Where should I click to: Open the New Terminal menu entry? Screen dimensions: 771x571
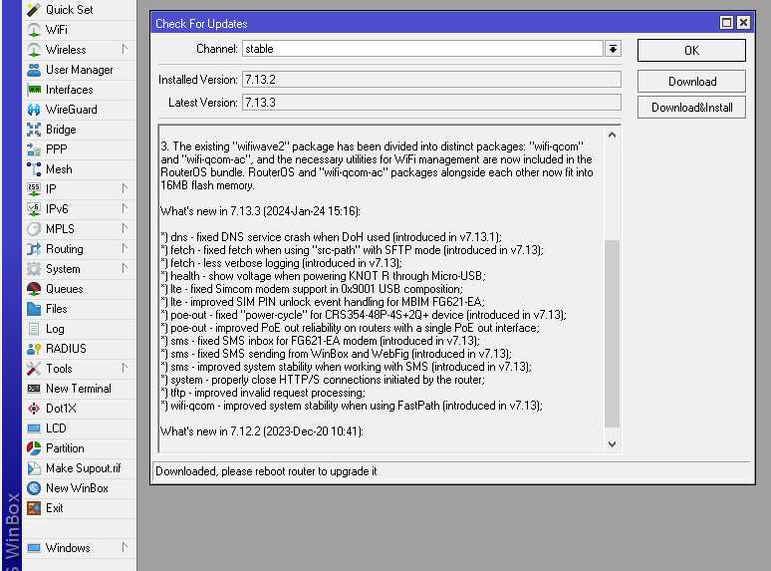(79, 389)
